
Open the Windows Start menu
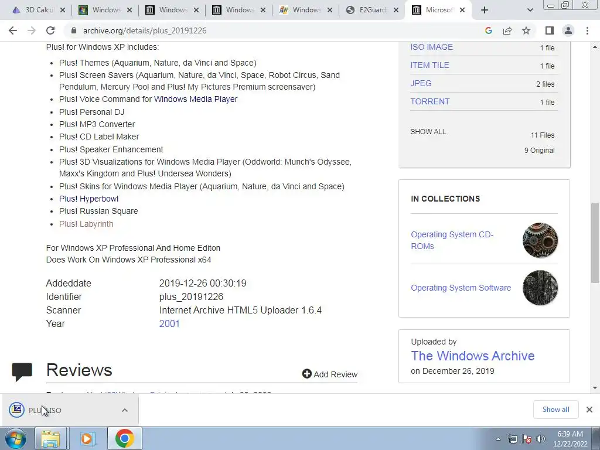tap(16, 438)
